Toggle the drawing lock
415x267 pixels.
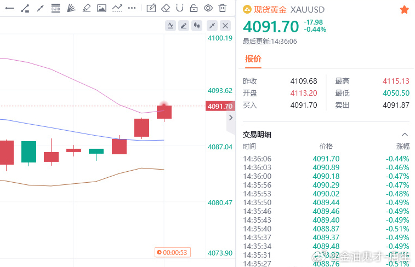pos(194,8)
